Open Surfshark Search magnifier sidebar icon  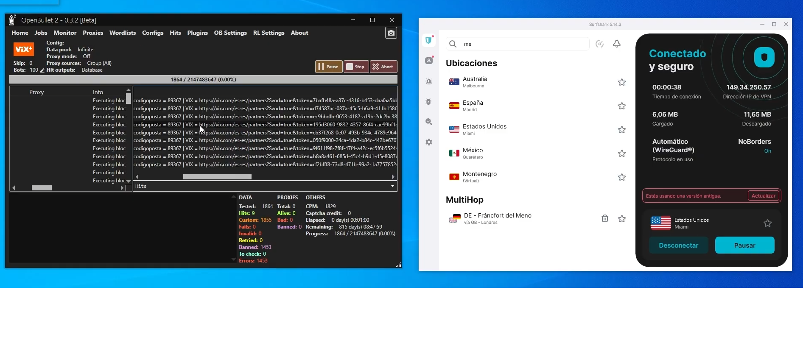click(429, 122)
